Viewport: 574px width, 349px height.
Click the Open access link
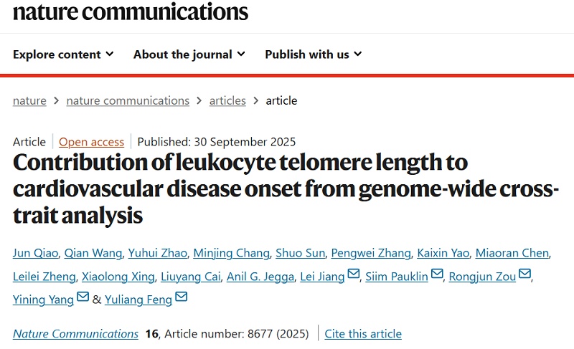click(92, 142)
